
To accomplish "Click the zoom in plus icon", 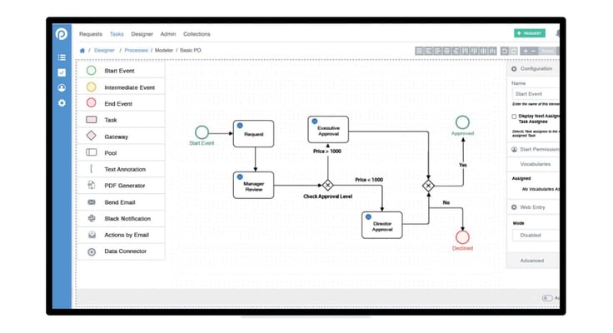I will tap(526, 51).
